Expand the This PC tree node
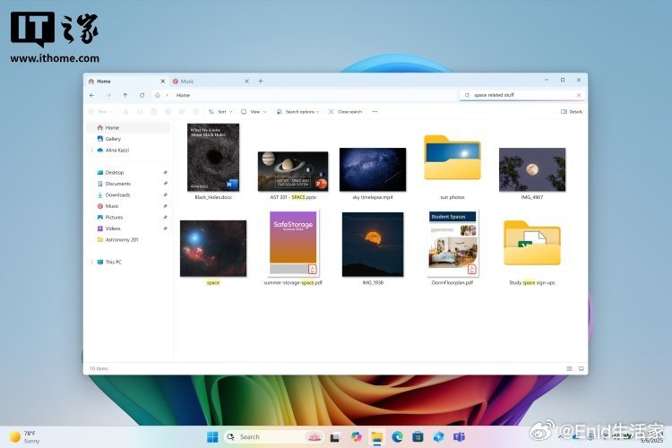 91,262
